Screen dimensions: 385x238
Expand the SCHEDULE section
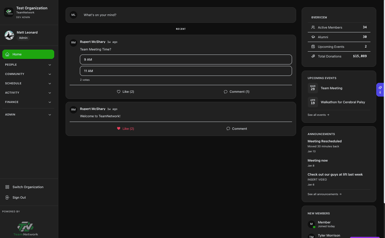click(28, 83)
